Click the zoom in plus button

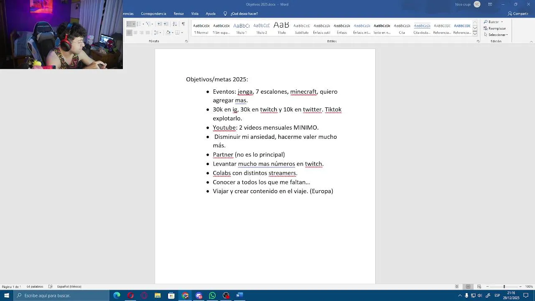pyautogui.click(x=520, y=287)
